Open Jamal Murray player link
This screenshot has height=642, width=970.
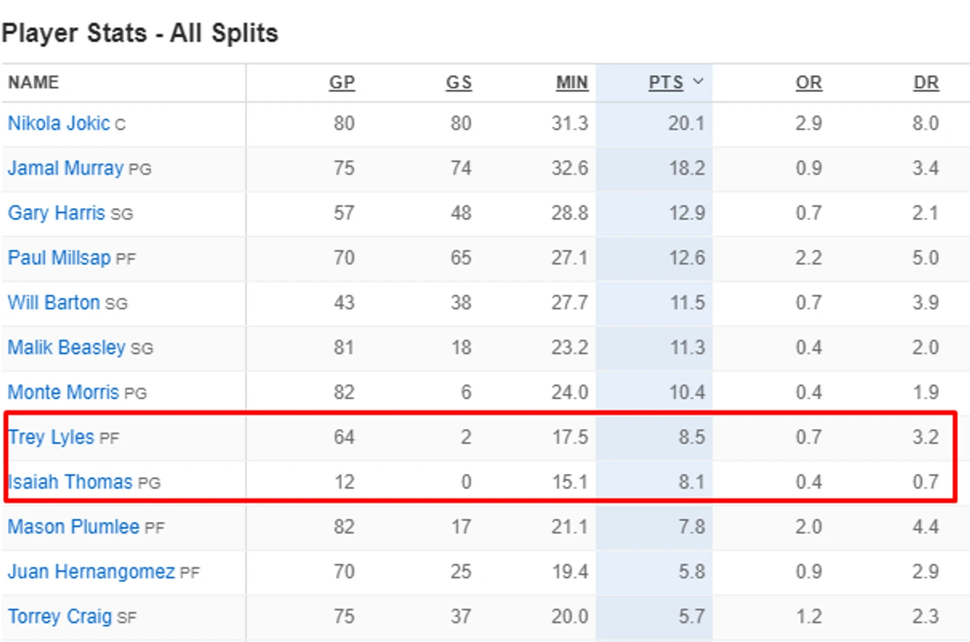[x=65, y=168]
